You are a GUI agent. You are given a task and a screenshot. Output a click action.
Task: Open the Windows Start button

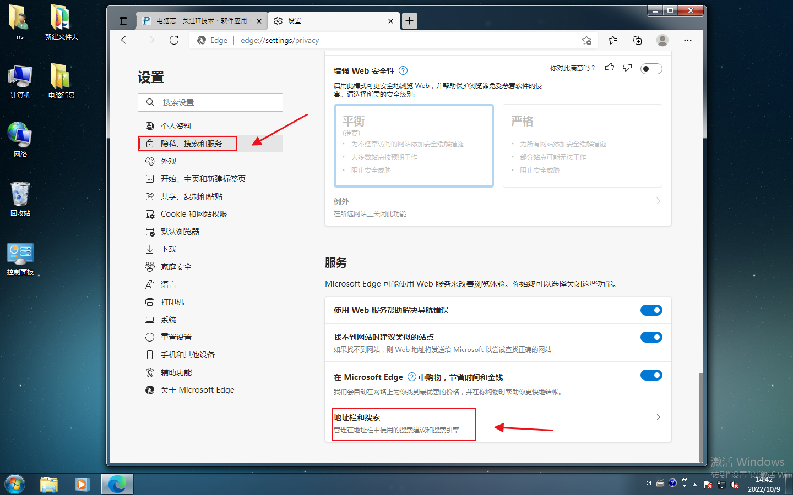point(15,485)
